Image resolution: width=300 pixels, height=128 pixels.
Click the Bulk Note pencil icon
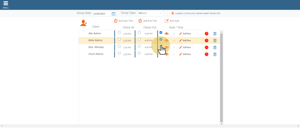click(167, 21)
